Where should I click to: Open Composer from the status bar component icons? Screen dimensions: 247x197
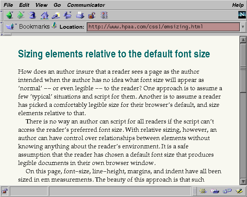tap(238, 191)
